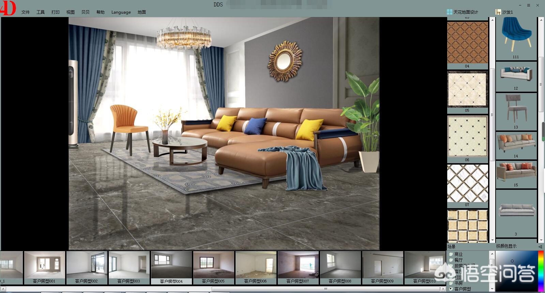The image size is (545, 293).
Task: Click the 沙发1 chair icon
Action: point(498,12)
